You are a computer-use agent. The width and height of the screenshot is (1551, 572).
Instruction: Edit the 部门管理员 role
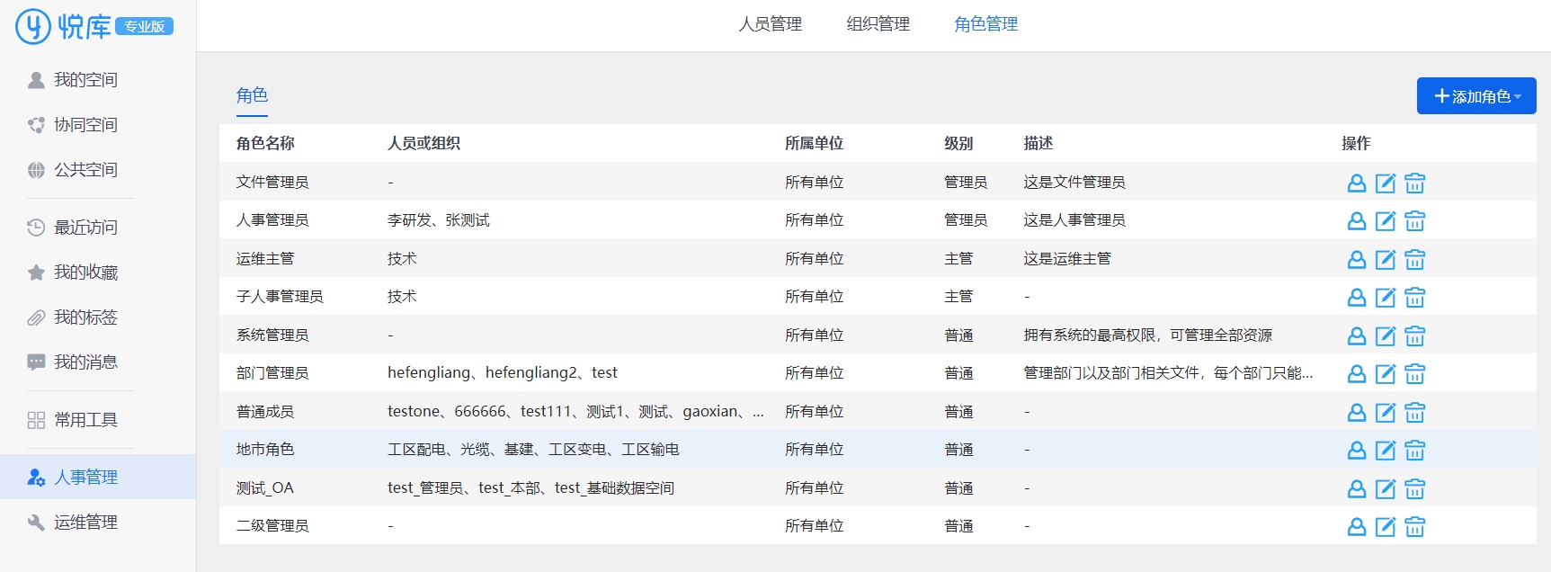point(1386,374)
